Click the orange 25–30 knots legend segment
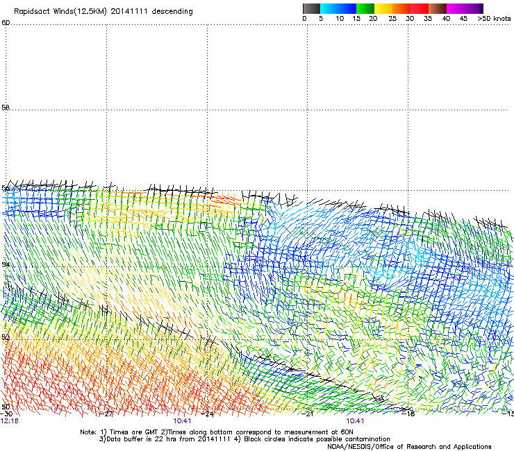 click(x=401, y=8)
